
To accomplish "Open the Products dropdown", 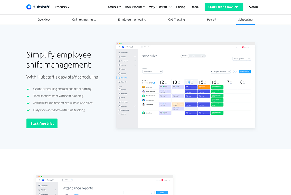I will 62,7.
